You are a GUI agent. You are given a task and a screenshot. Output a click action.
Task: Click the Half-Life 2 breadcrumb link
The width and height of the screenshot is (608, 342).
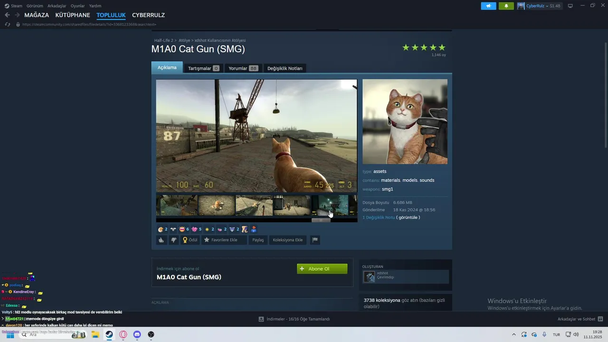(163, 40)
